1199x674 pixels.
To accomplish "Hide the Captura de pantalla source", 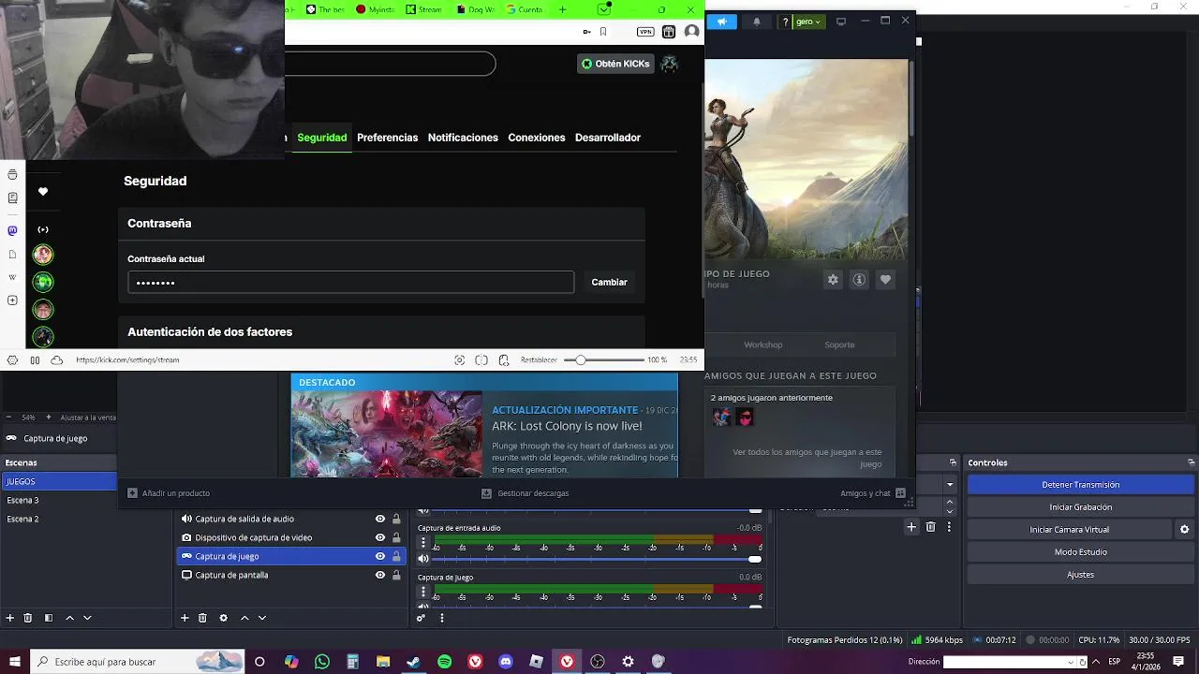I will (x=380, y=575).
